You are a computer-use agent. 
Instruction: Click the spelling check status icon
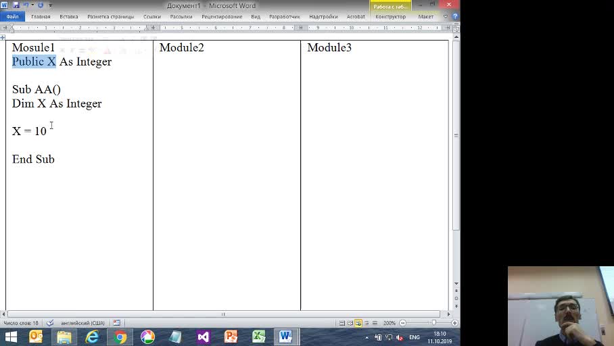pyautogui.click(x=50, y=323)
